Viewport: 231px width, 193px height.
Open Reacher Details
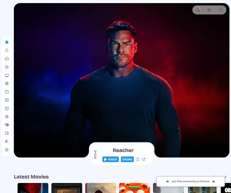coord(127,159)
